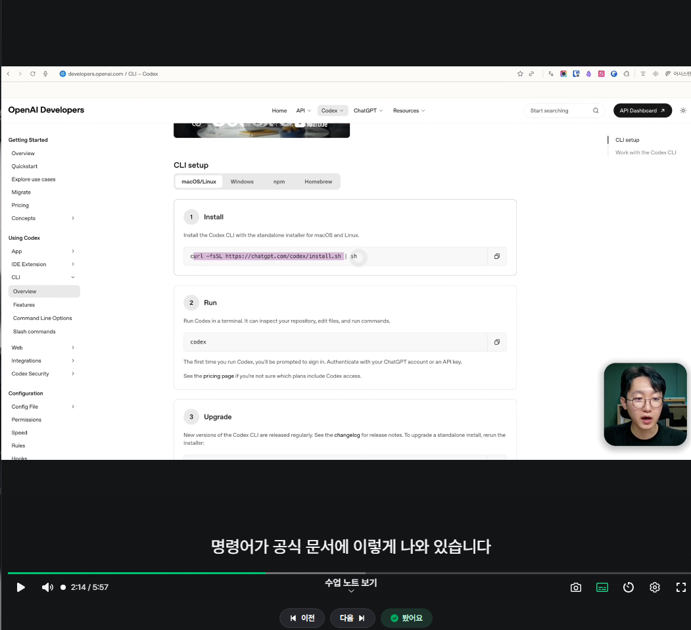Open the API Dashboard button
This screenshot has height=630, width=691.
[642, 110]
